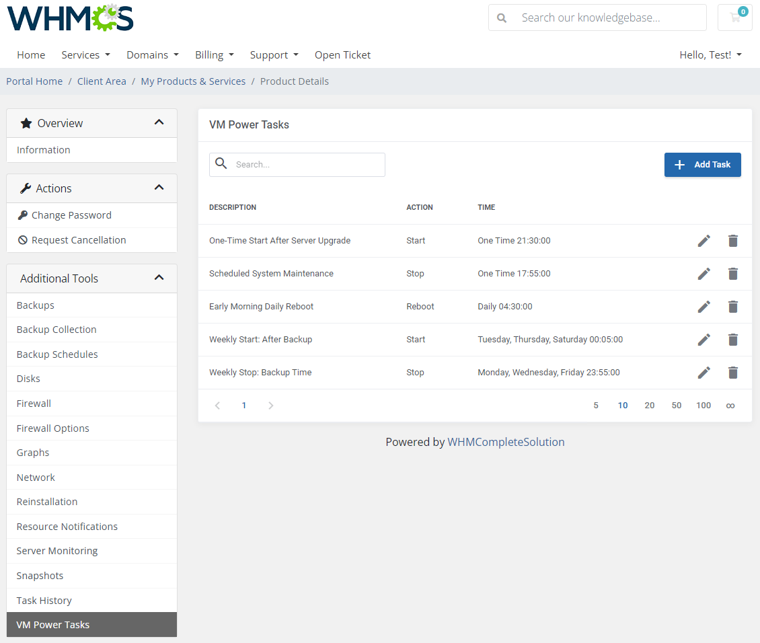Go to Home in the navbar
The height and width of the screenshot is (643, 760).
coord(31,54)
